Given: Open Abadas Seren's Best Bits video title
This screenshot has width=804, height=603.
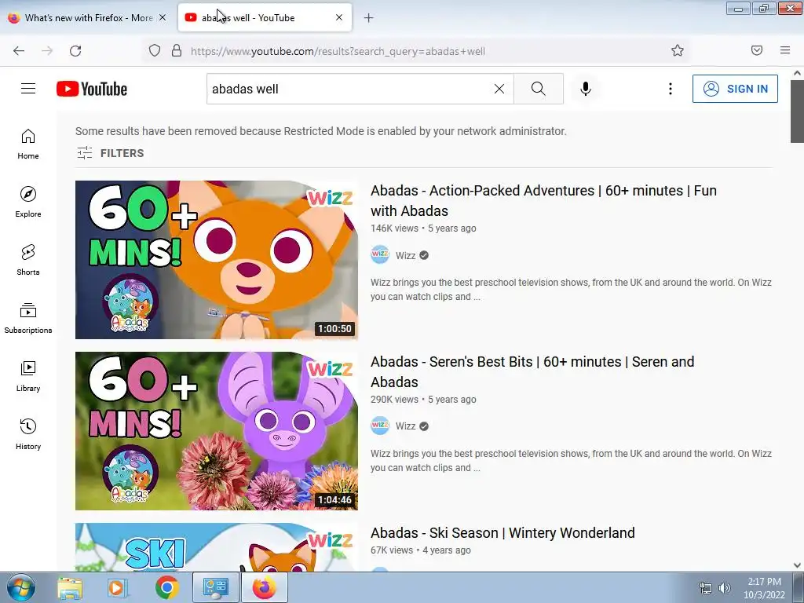Looking at the screenshot, I should tap(532, 371).
